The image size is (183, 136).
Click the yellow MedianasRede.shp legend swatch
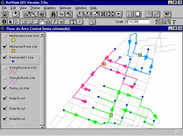coord(13,51)
